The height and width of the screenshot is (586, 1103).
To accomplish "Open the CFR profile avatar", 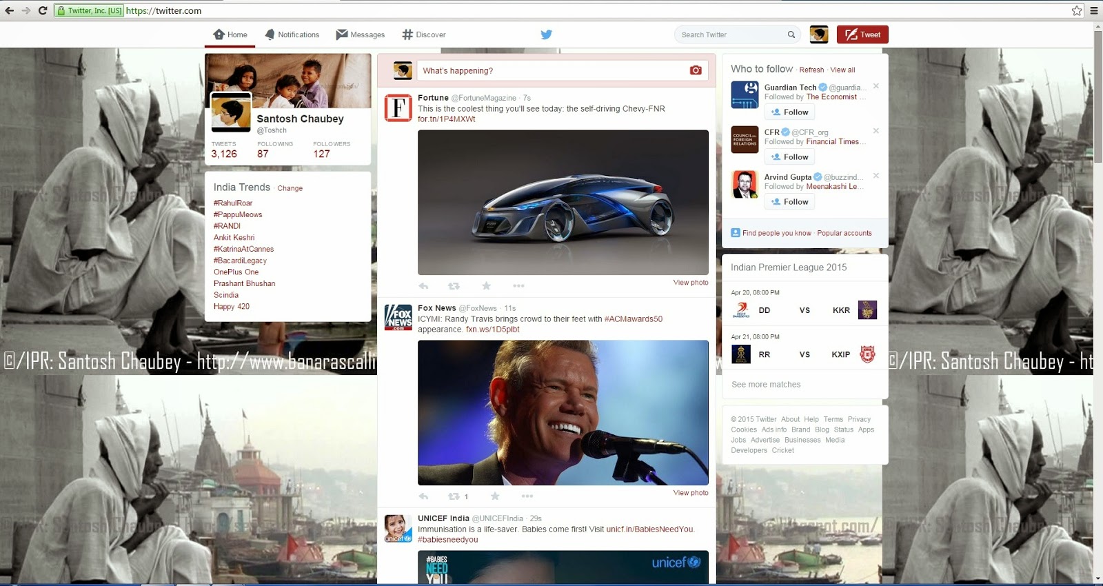I will pos(745,139).
